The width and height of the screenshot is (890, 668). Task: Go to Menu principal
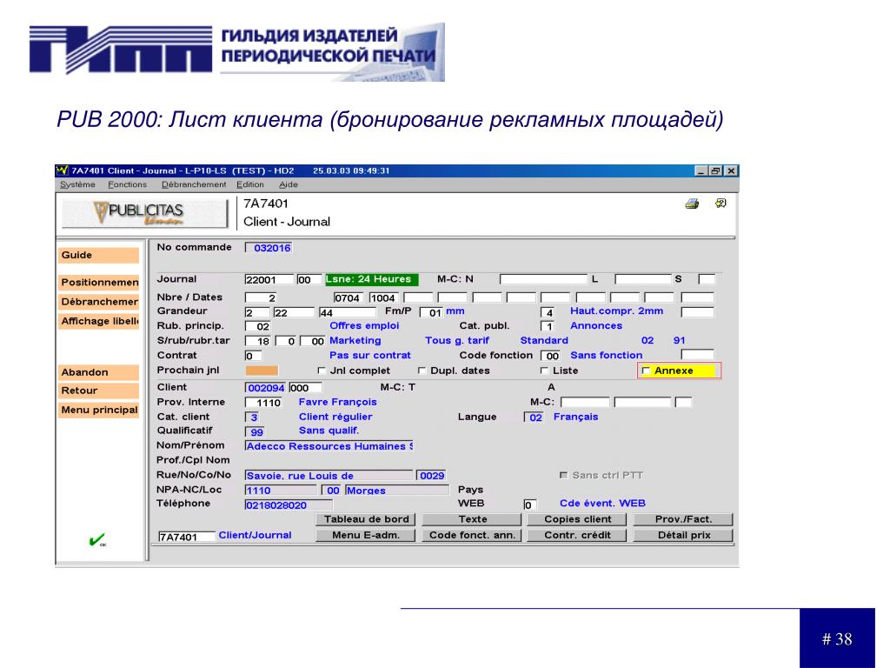click(99, 411)
